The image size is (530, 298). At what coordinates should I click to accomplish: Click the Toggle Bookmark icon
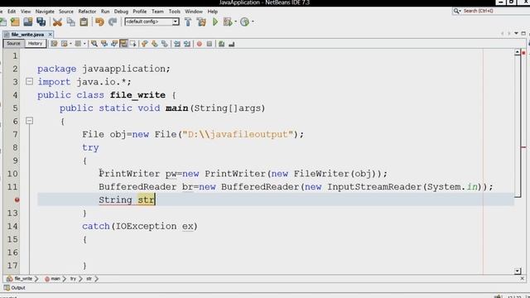coord(164,44)
